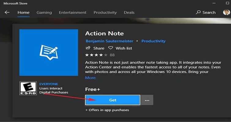Viewport: 231px width, 122px height.
Task: Go back using the back arrow
Action: click(x=7, y=13)
